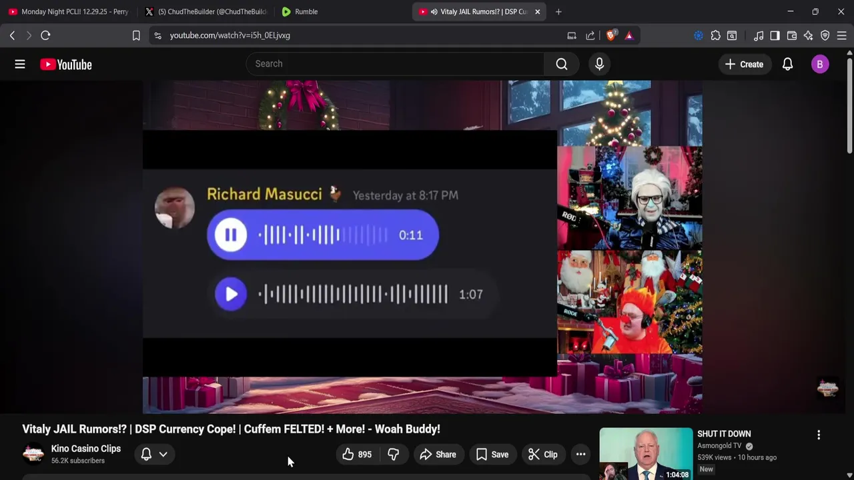This screenshot has height=480, width=854.
Task: Switch to ChudTheBuilder X tab
Action: [205, 11]
